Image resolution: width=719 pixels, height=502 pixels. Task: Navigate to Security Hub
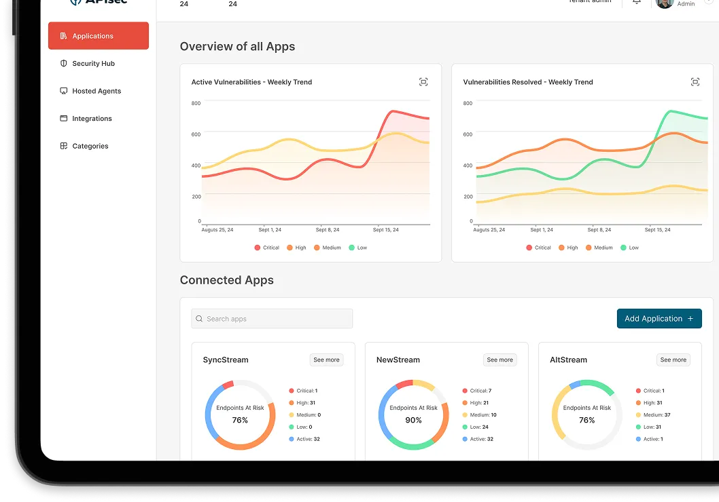pyautogui.click(x=92, y=63)
